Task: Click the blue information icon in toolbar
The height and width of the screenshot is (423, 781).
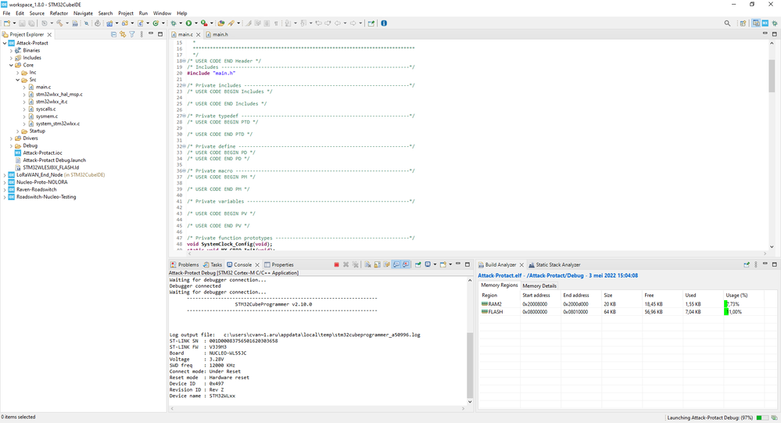Action: 384,23
